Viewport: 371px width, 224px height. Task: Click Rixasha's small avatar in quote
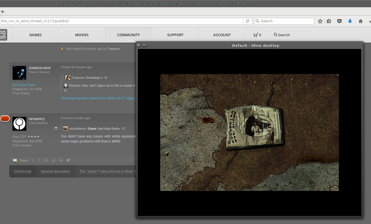tap(66, 85)
